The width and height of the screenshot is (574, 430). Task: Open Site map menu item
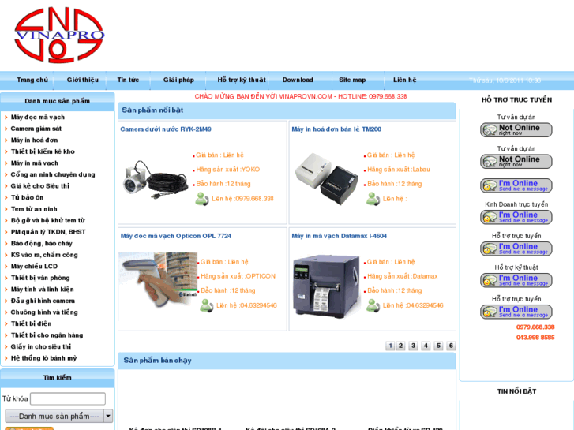pyautogui.click(x=352, y=80)
